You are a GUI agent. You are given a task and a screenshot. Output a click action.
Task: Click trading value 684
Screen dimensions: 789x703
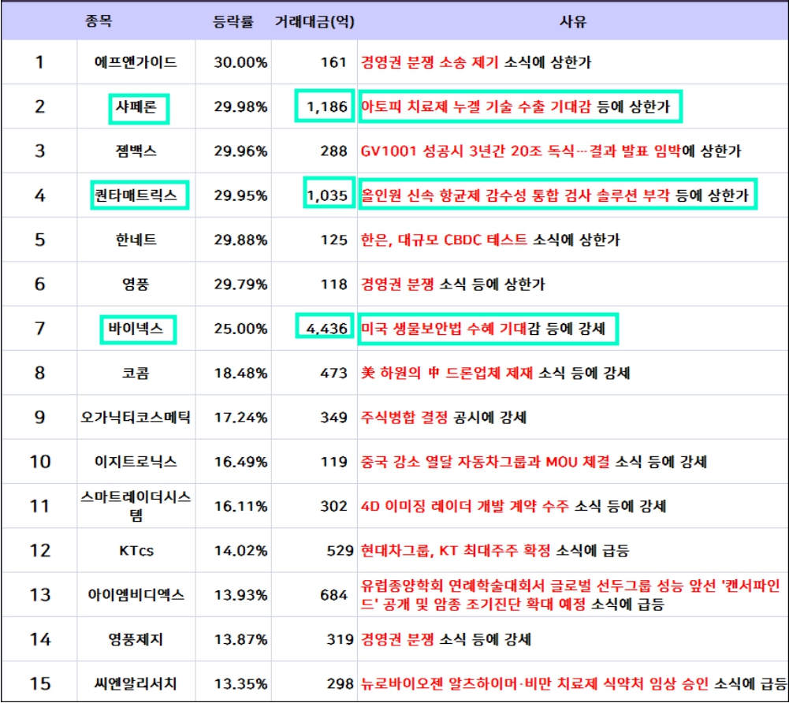[x=333, y=595]
